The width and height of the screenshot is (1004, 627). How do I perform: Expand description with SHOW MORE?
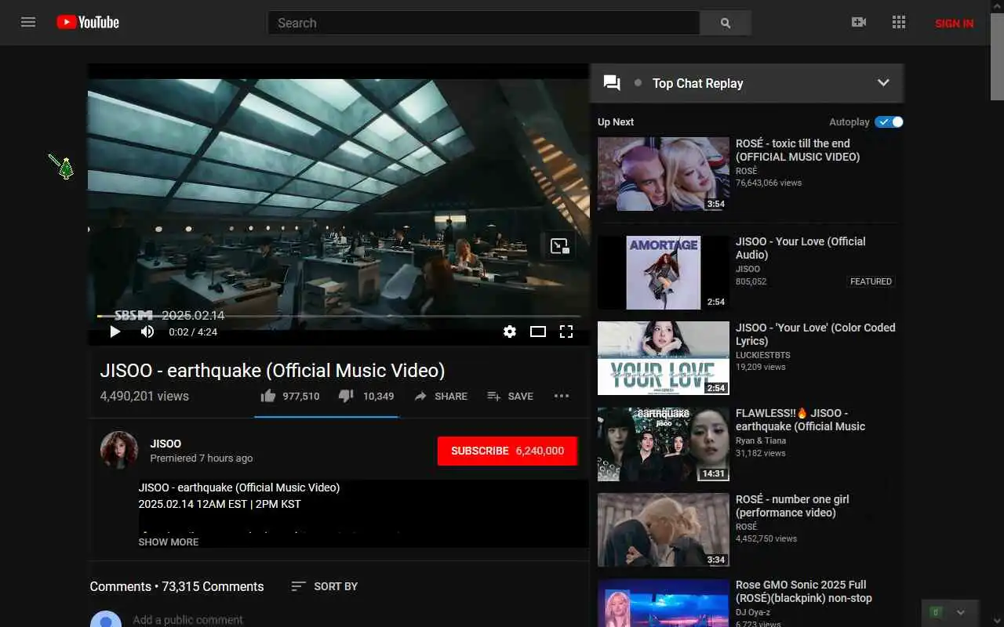(169, 542)
